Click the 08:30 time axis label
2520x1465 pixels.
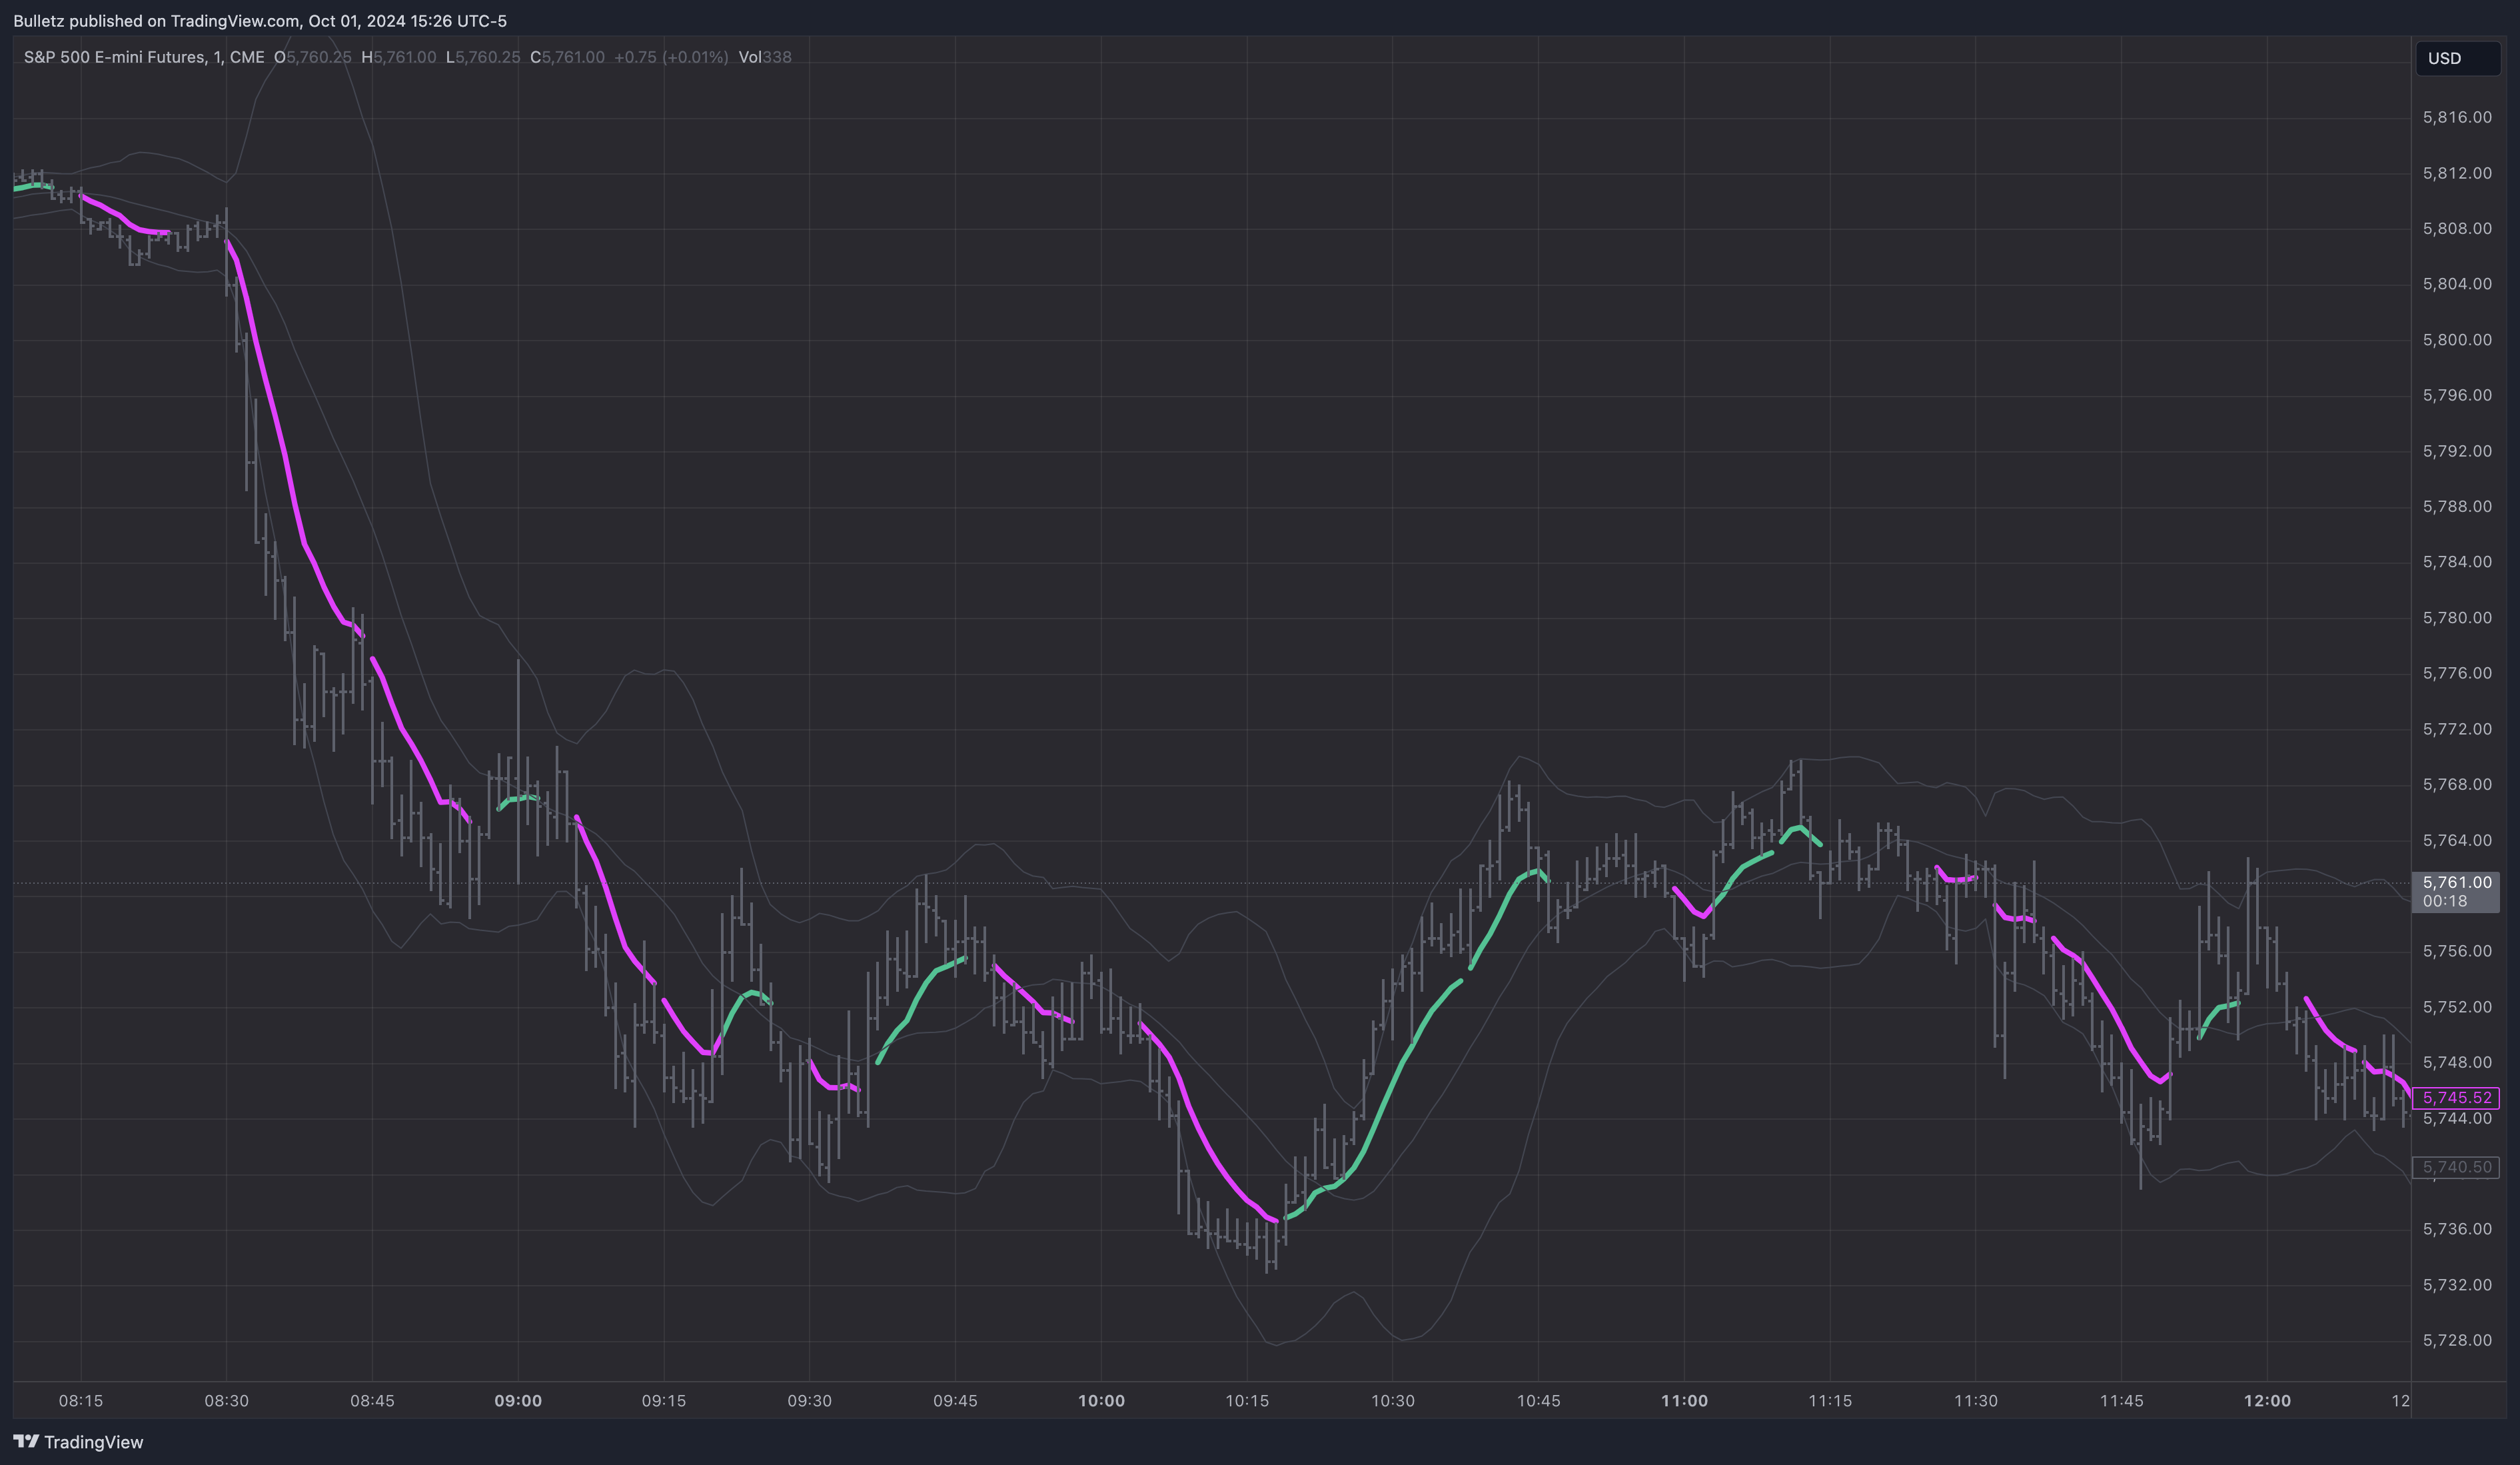pyautogui.click(x=227, y=1400)
